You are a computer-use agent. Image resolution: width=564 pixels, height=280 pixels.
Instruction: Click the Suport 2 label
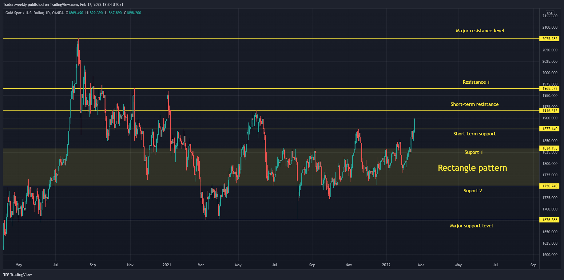[x=473, y=191]
